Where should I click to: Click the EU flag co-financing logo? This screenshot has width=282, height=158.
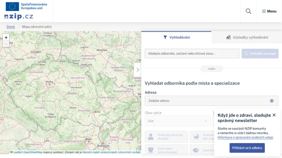pyautogui.click(x=26, y=7)
